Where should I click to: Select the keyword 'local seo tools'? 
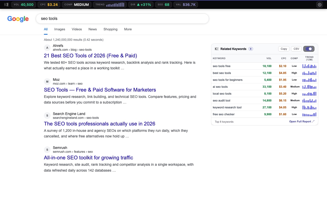pyautogui.click(x=222, y=94)
